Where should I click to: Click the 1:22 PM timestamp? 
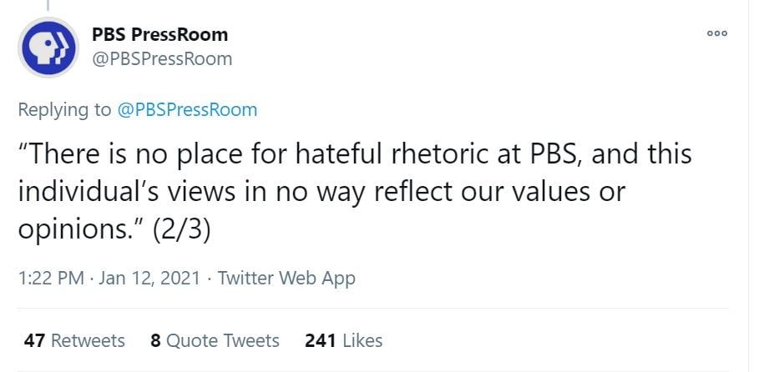[x=50, y=279]
